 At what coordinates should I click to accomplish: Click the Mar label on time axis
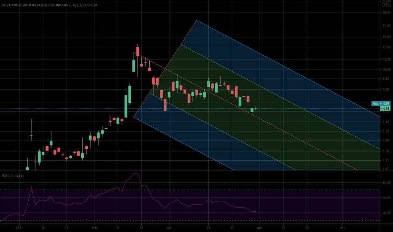tap(169, 228)
